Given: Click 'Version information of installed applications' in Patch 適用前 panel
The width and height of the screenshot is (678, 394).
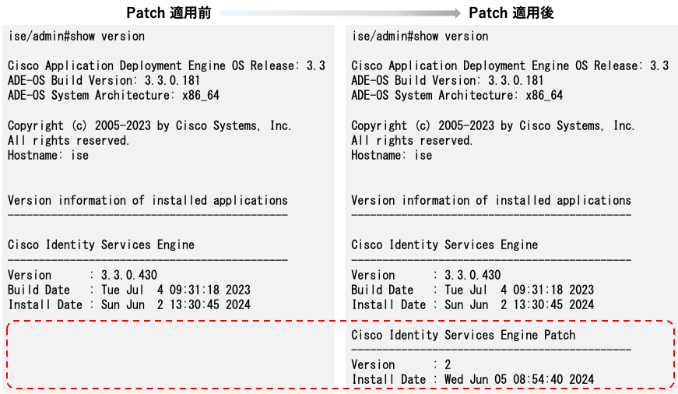Looking at the screenshot, I should pyautogui.click(x=147, y=201).
